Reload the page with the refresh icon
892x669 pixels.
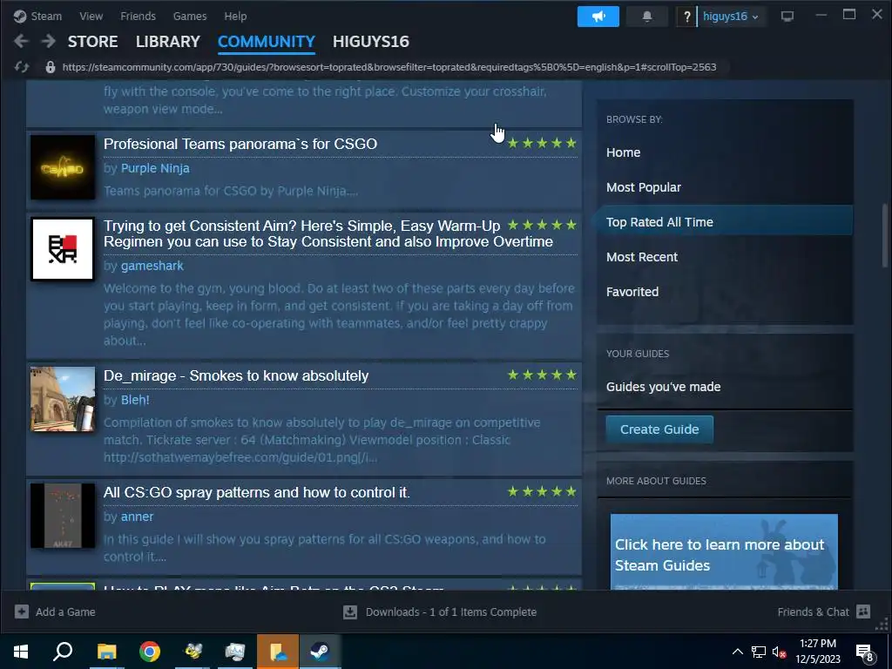[x=22, y=67]
